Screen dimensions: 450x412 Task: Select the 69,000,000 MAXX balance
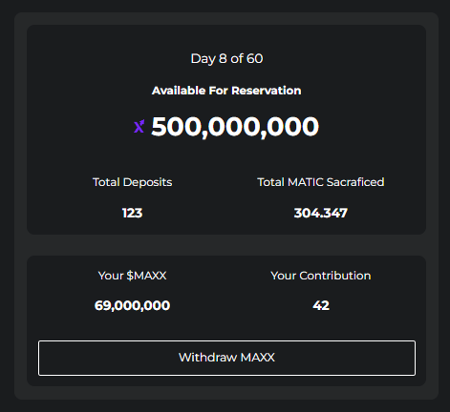132,305
